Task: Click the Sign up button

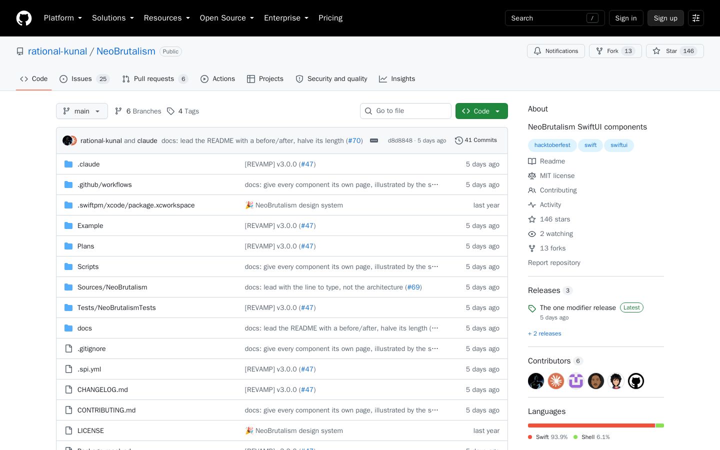Action: tap(665, 18)
